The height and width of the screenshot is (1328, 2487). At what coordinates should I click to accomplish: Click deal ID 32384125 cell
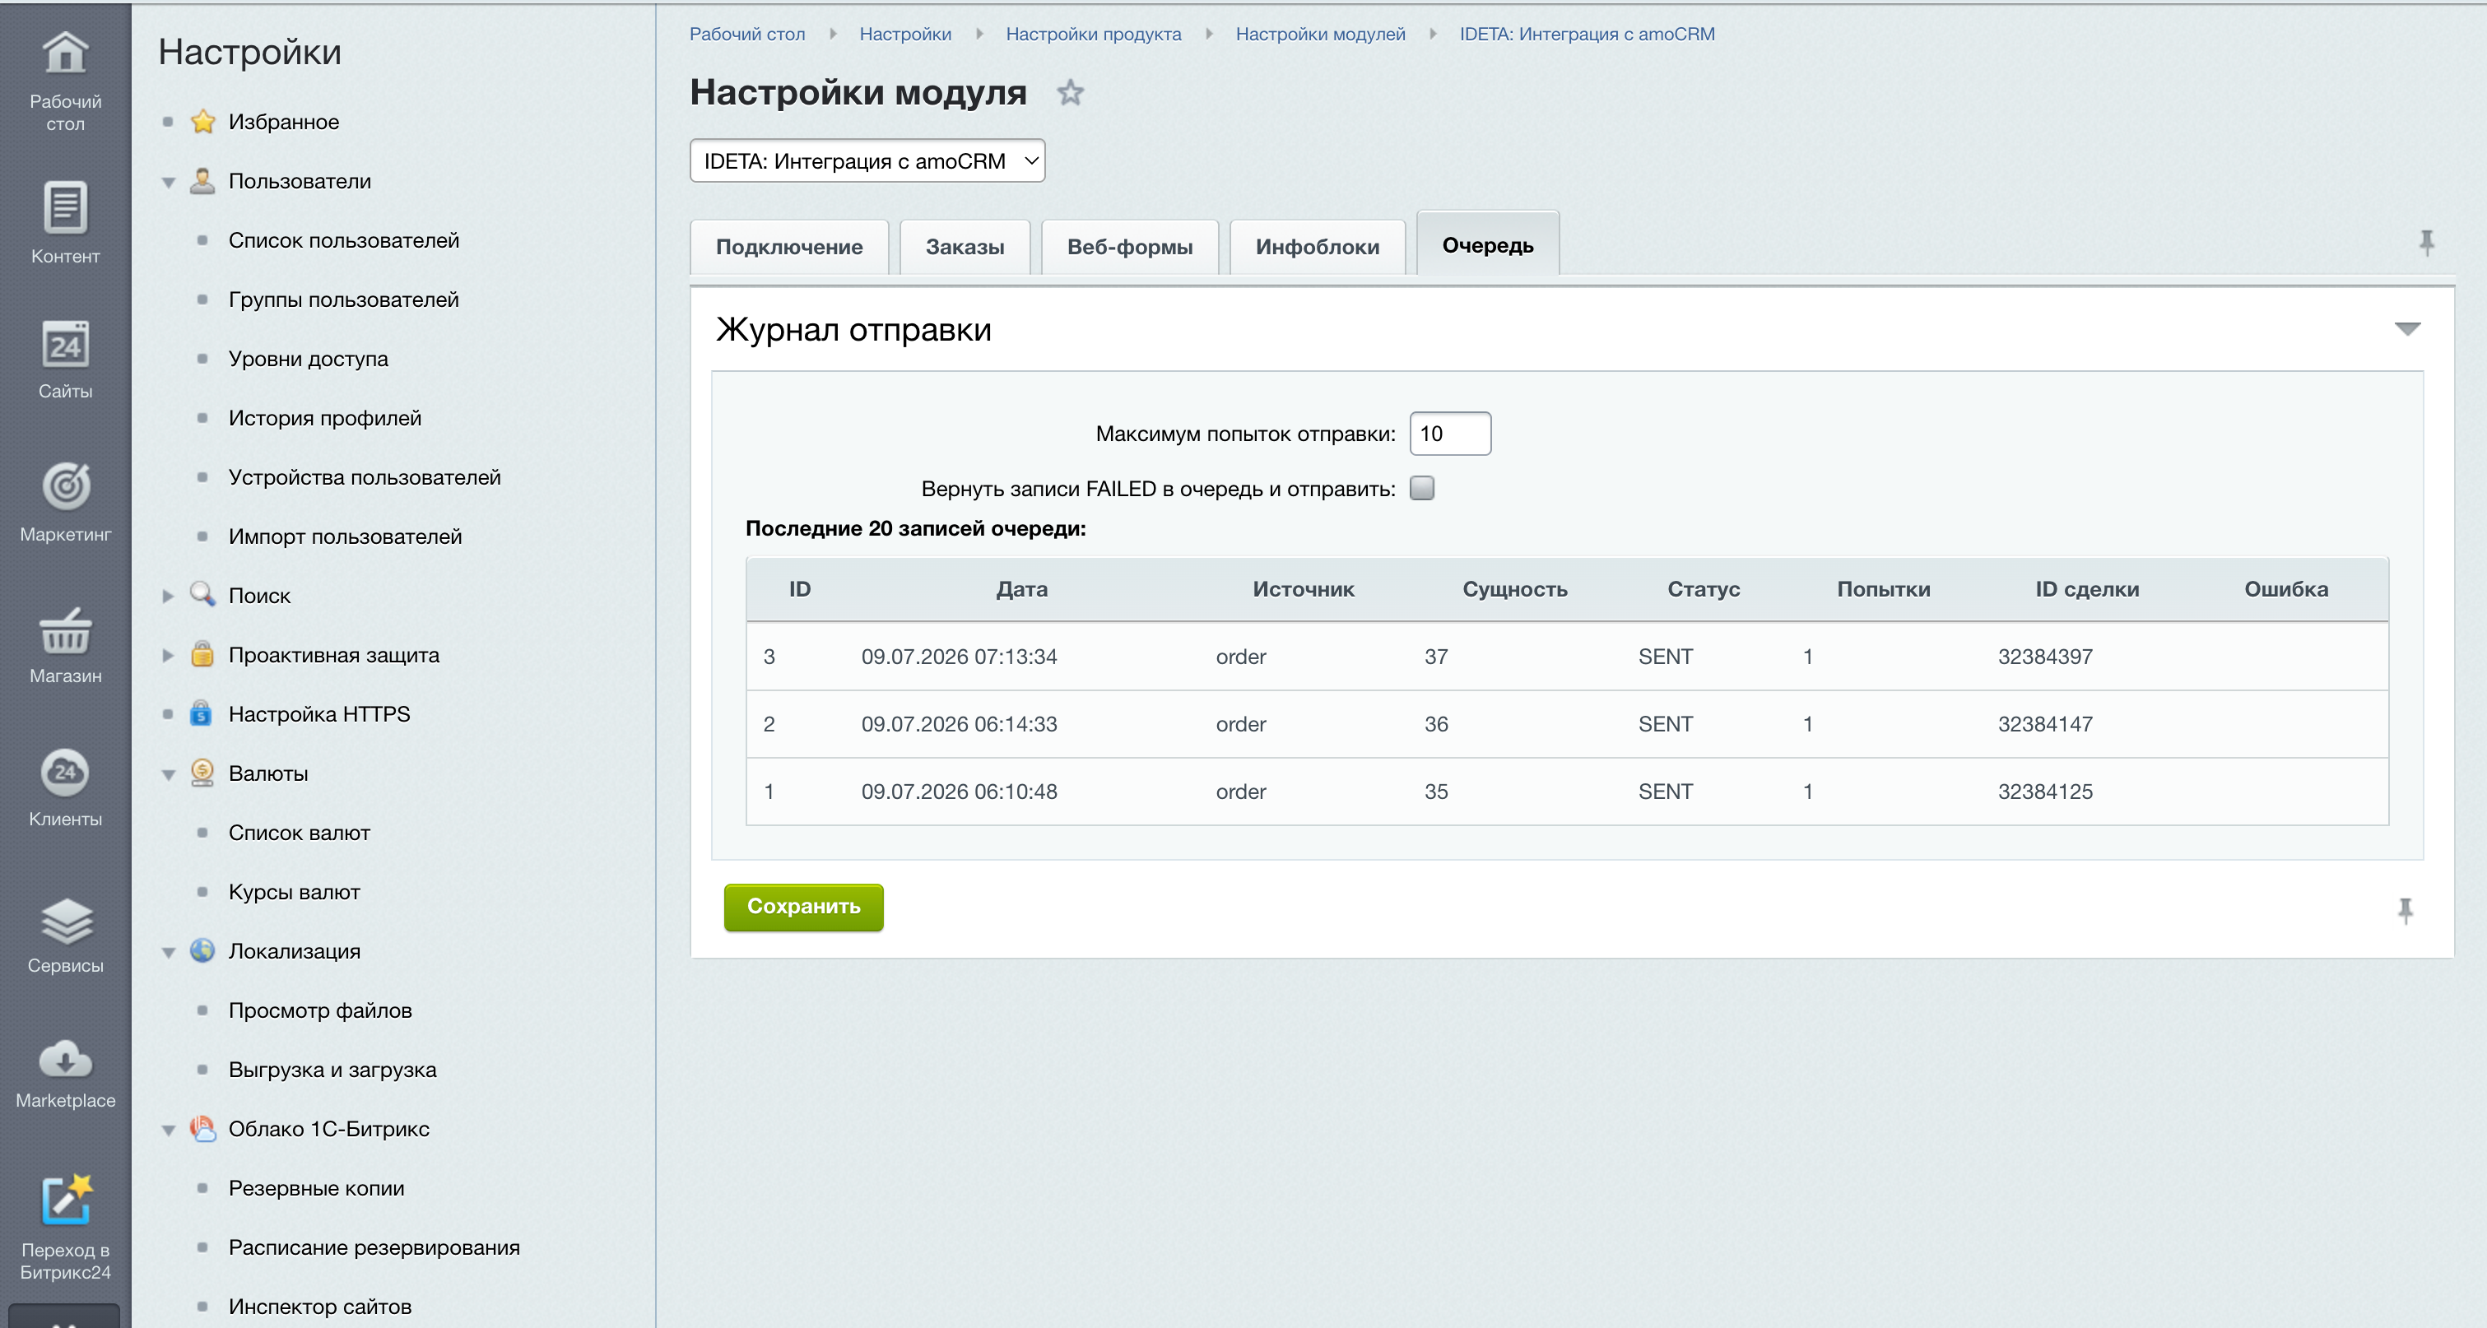point(2045,792)
